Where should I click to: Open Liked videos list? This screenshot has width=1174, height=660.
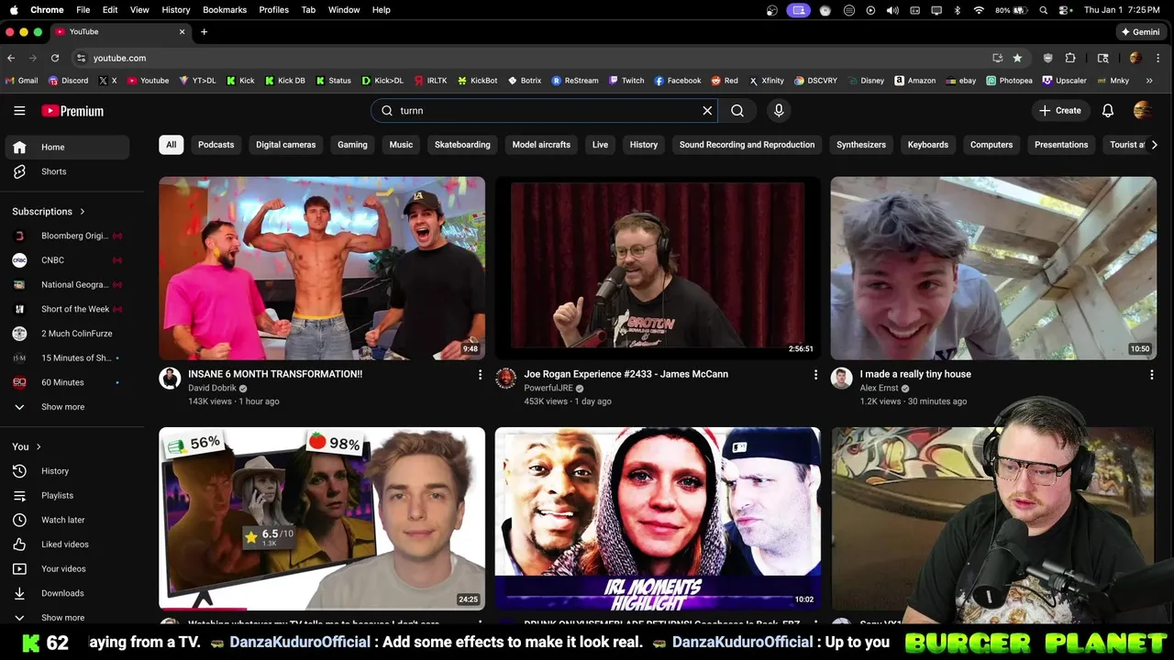click(65, 544)
